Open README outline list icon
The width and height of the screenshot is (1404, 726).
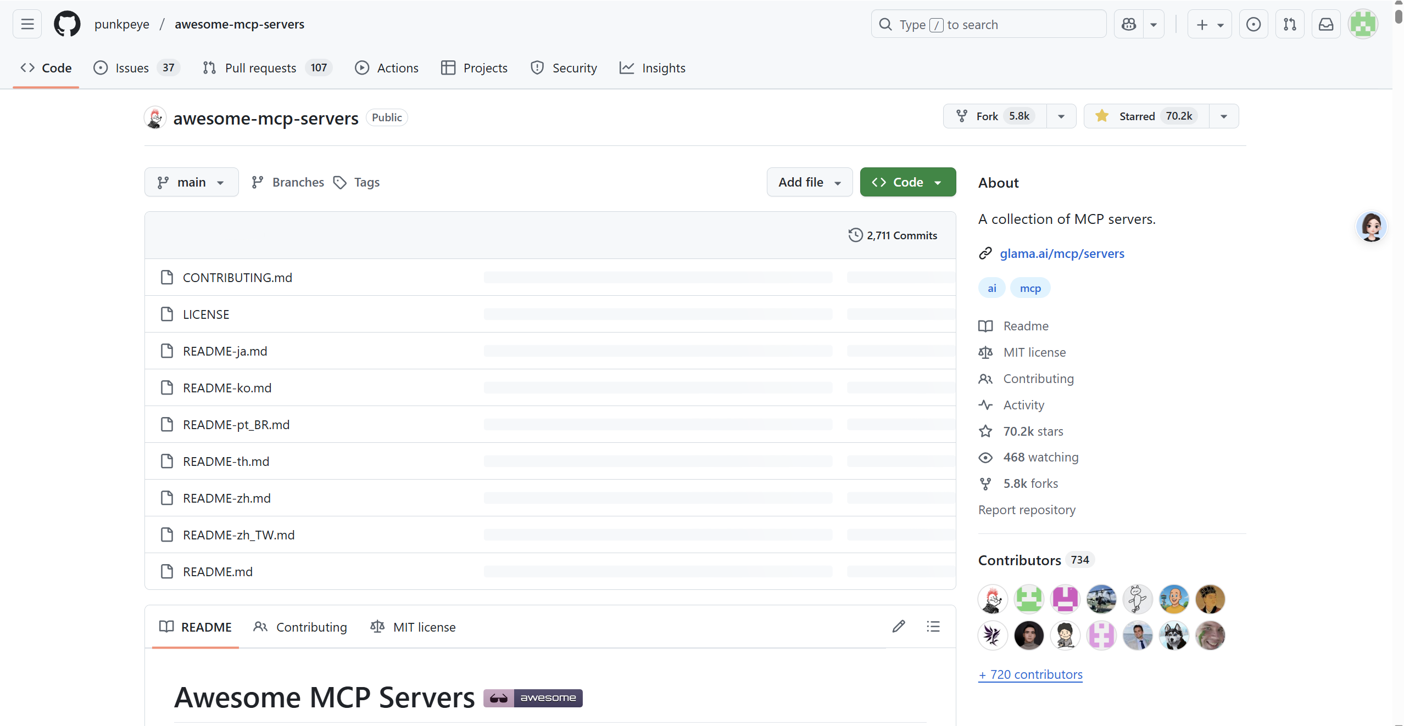coord(933,626)
